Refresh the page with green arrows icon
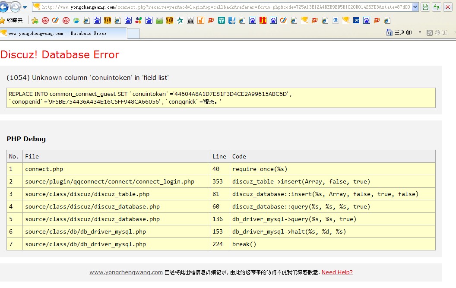The image size is (456, 288). pyautogui.click(x=437, y=7)
